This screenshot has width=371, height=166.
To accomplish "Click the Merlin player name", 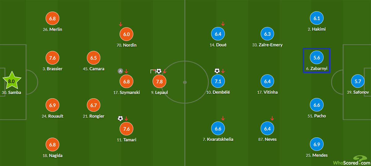I will [53, 29].
